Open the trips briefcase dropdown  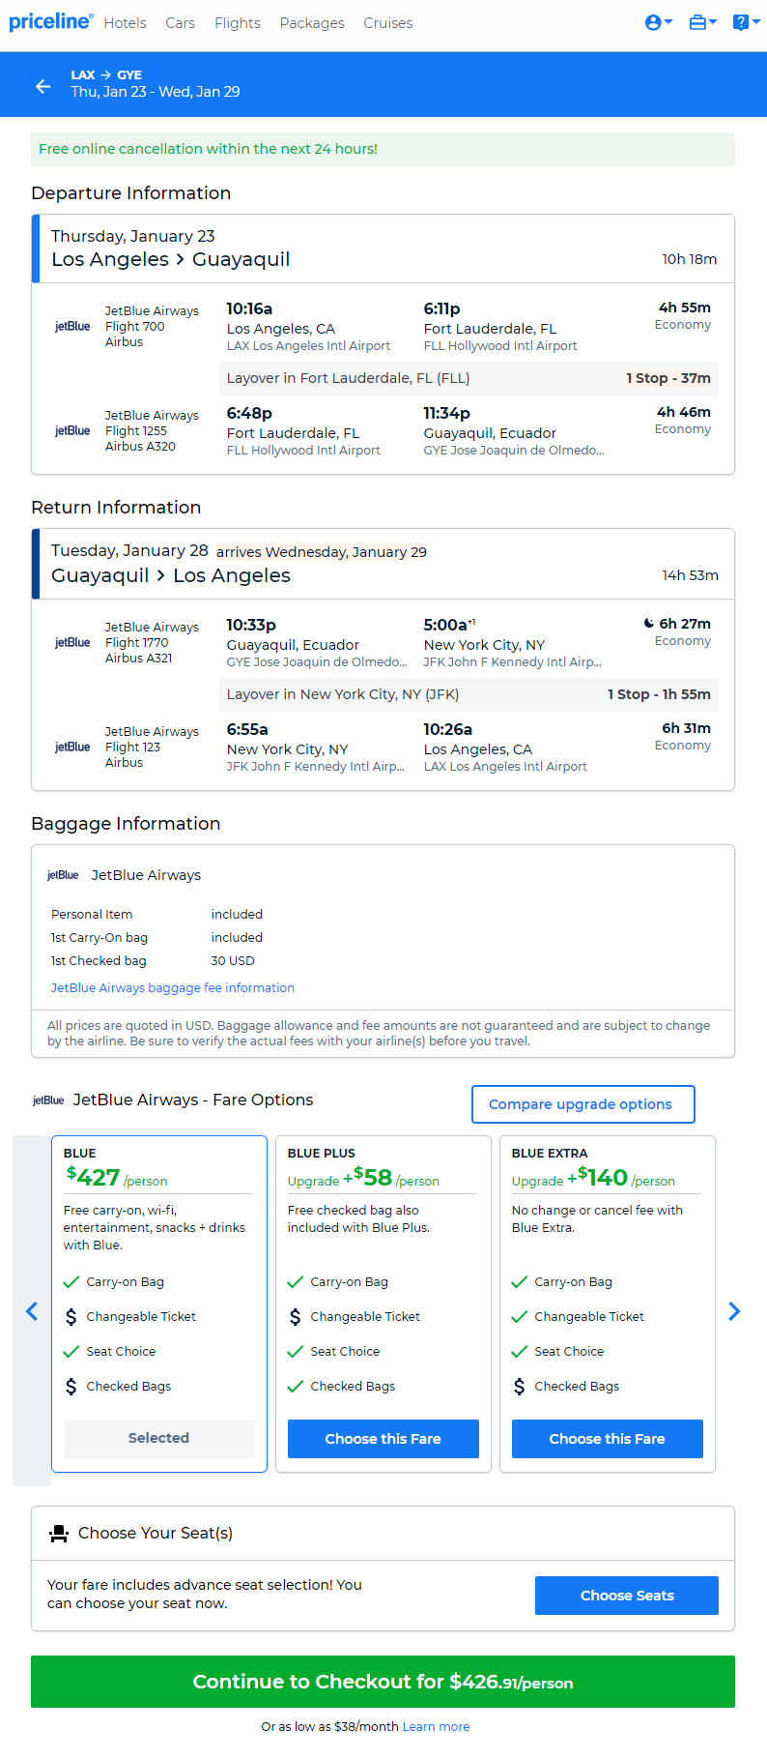pyautogui.click(x=702, y=22)
